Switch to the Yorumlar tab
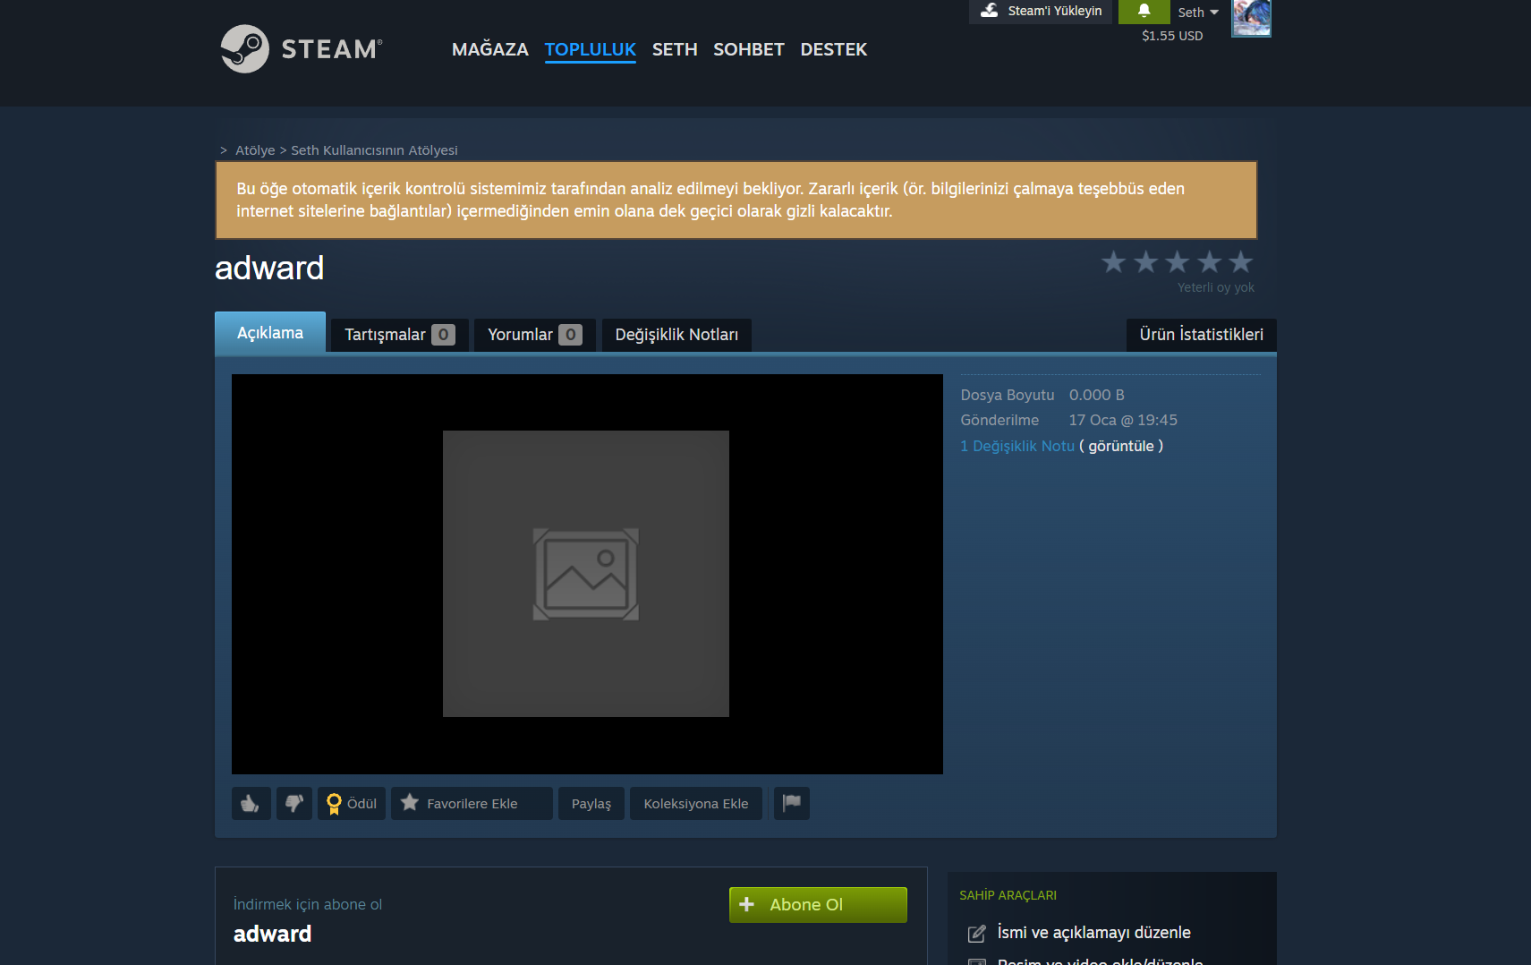1531x965 pixels. pyautogui.click(x=535, y=335)
